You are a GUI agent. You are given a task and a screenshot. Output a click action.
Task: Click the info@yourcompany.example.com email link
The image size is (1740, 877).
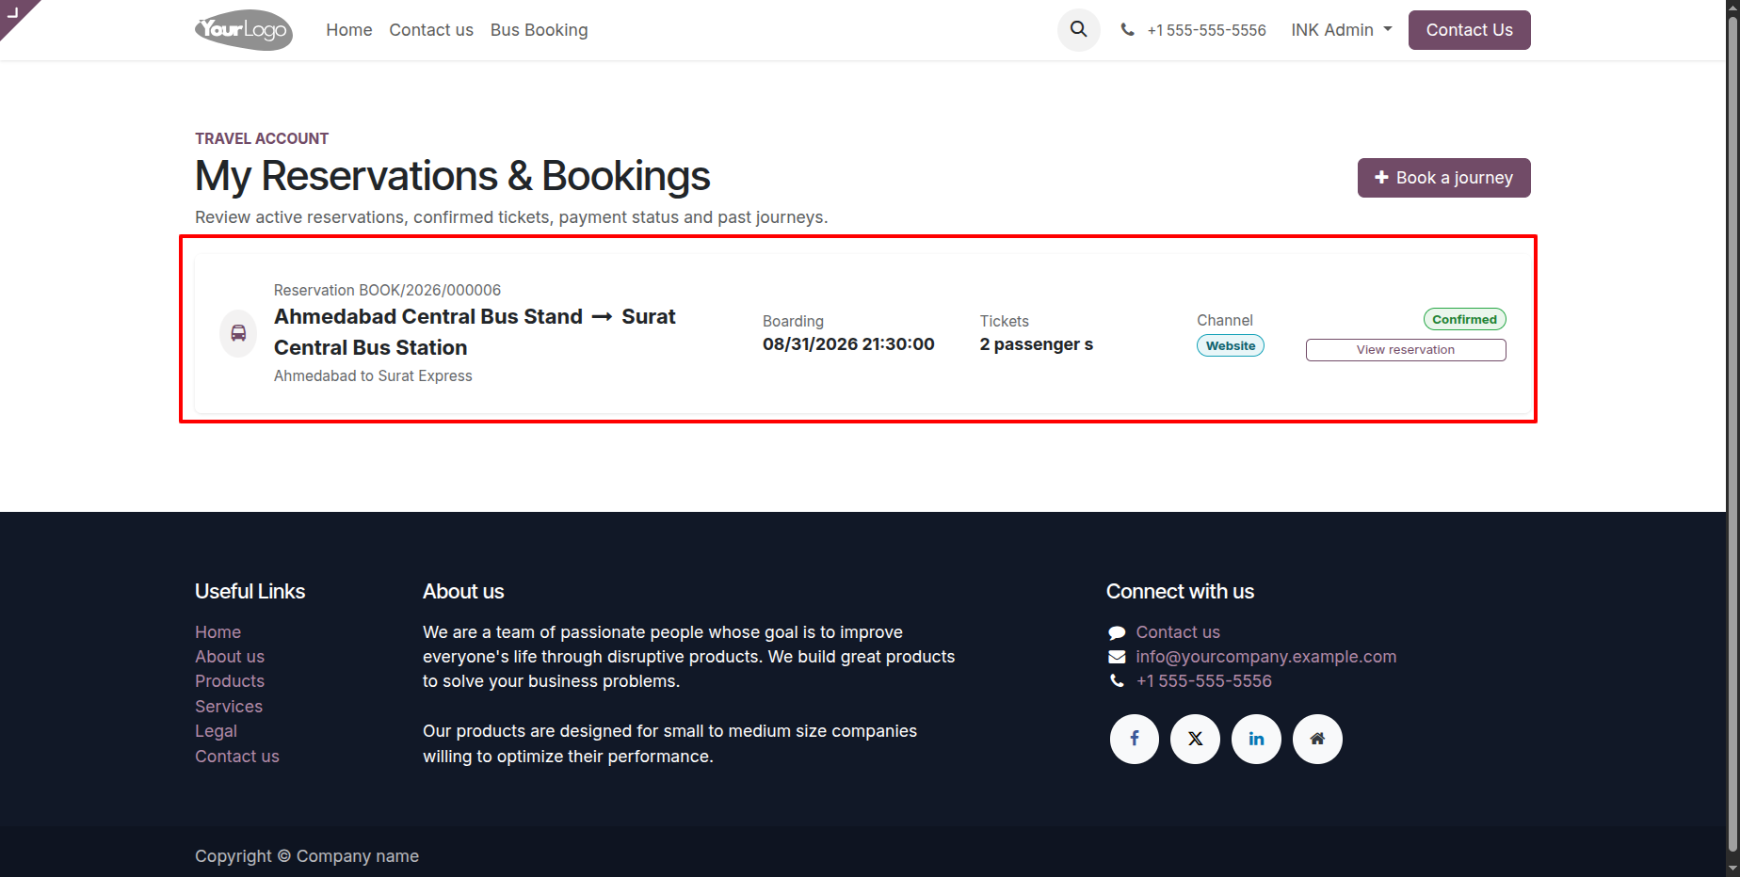click(1266, 657)
